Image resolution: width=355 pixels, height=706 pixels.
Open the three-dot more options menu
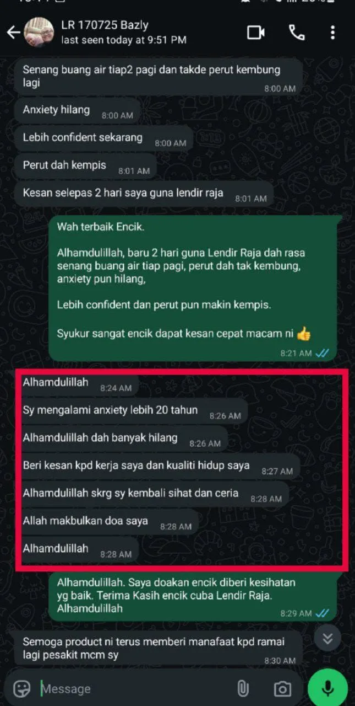coord(333,33)
